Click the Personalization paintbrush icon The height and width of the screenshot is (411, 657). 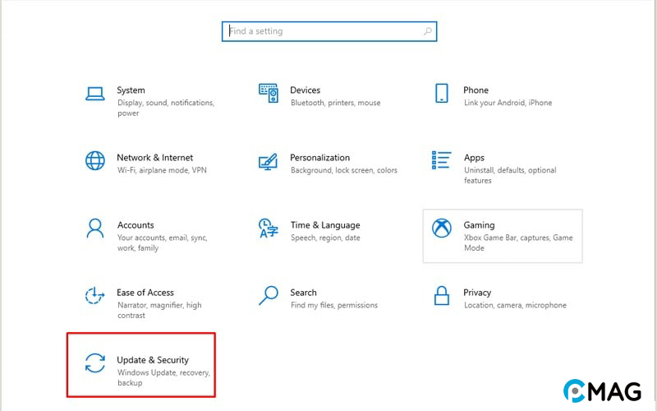coord(269,160)
